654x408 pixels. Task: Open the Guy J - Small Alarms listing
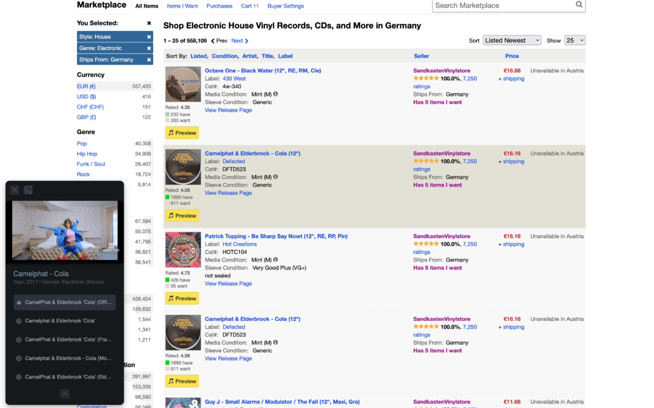pos(282,402)
